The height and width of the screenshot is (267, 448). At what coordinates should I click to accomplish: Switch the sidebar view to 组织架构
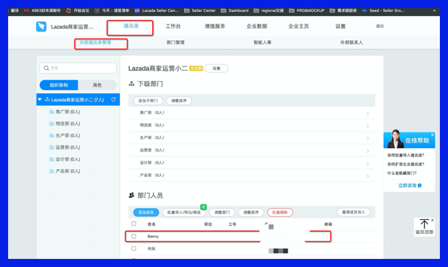pos(59,85)
